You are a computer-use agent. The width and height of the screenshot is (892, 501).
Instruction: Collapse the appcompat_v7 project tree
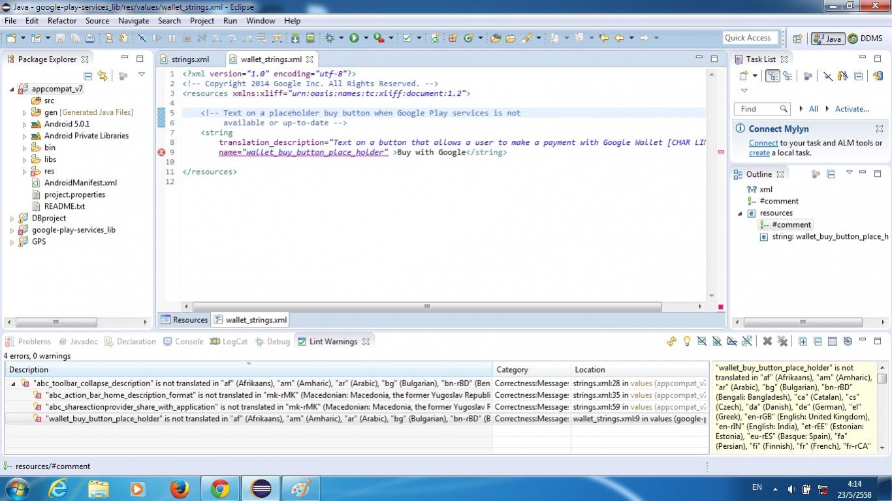click(x=12, y=89)
